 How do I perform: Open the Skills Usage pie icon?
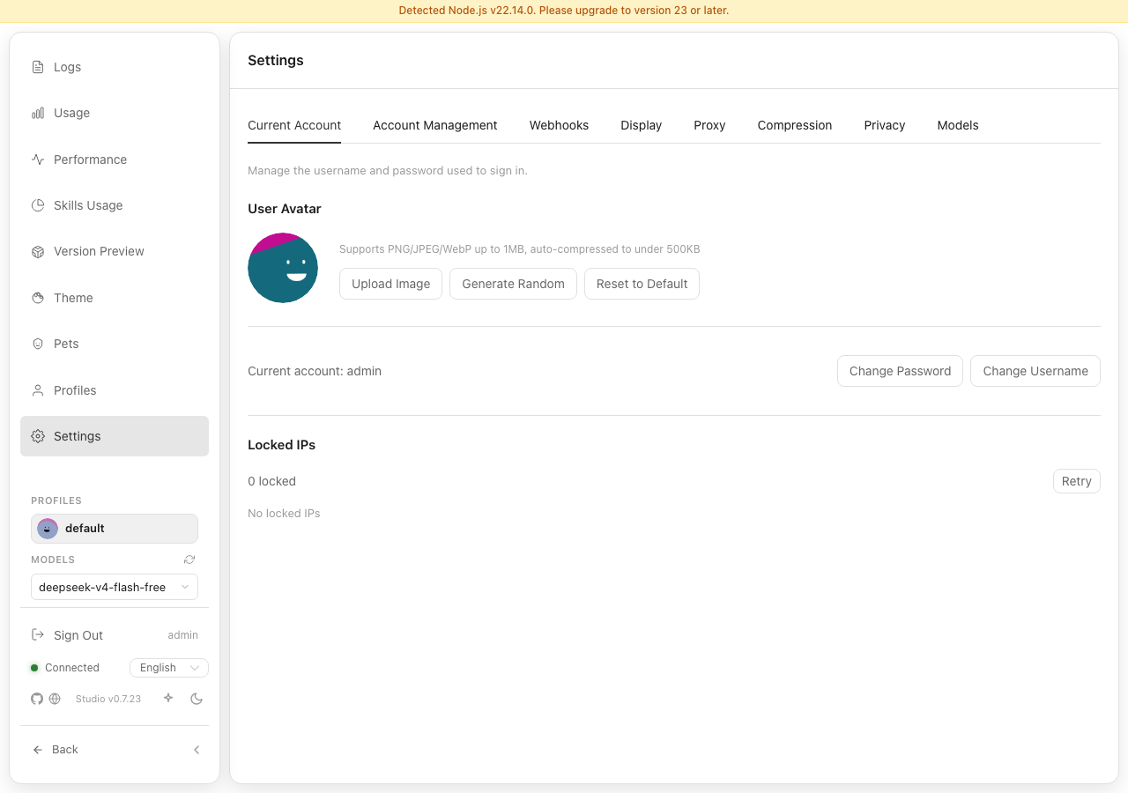pos(38,205)
